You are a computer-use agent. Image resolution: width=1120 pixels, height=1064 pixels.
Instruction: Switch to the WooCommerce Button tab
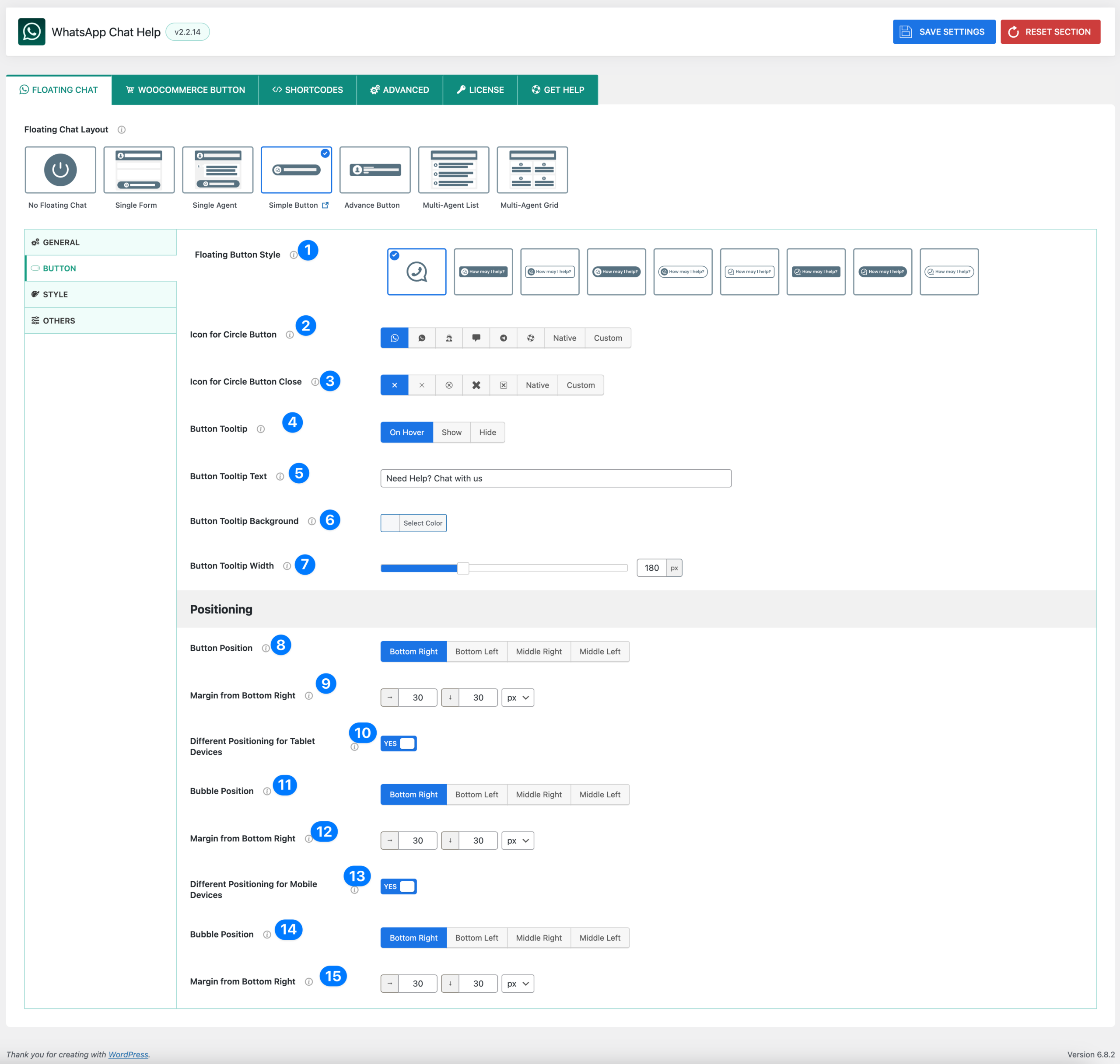pos(185,90)
